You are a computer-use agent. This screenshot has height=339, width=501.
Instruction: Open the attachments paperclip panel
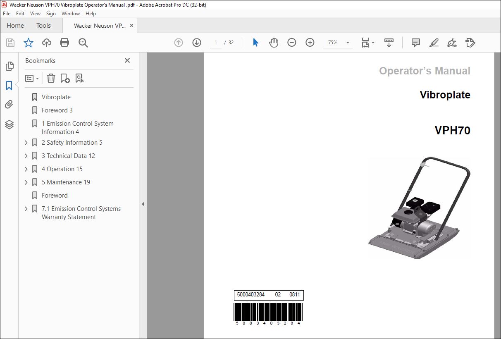tap(9, 105)
